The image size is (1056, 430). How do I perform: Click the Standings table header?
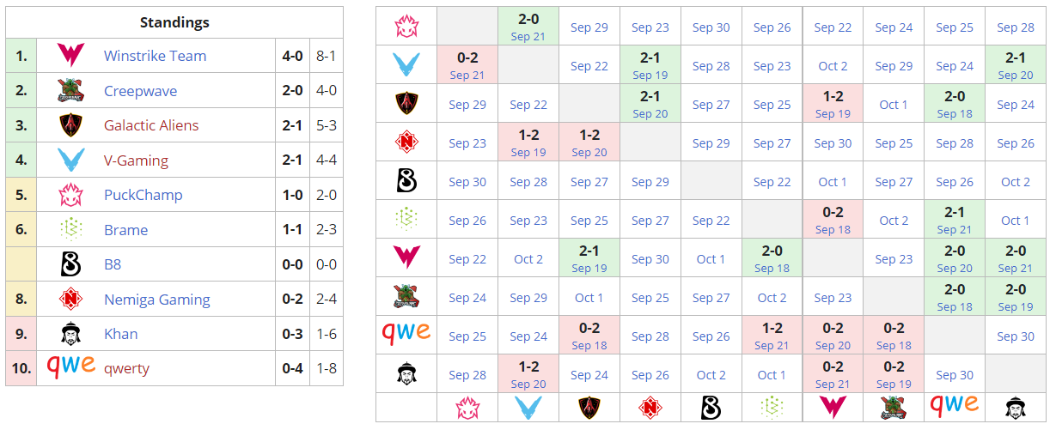click(174, 22)
